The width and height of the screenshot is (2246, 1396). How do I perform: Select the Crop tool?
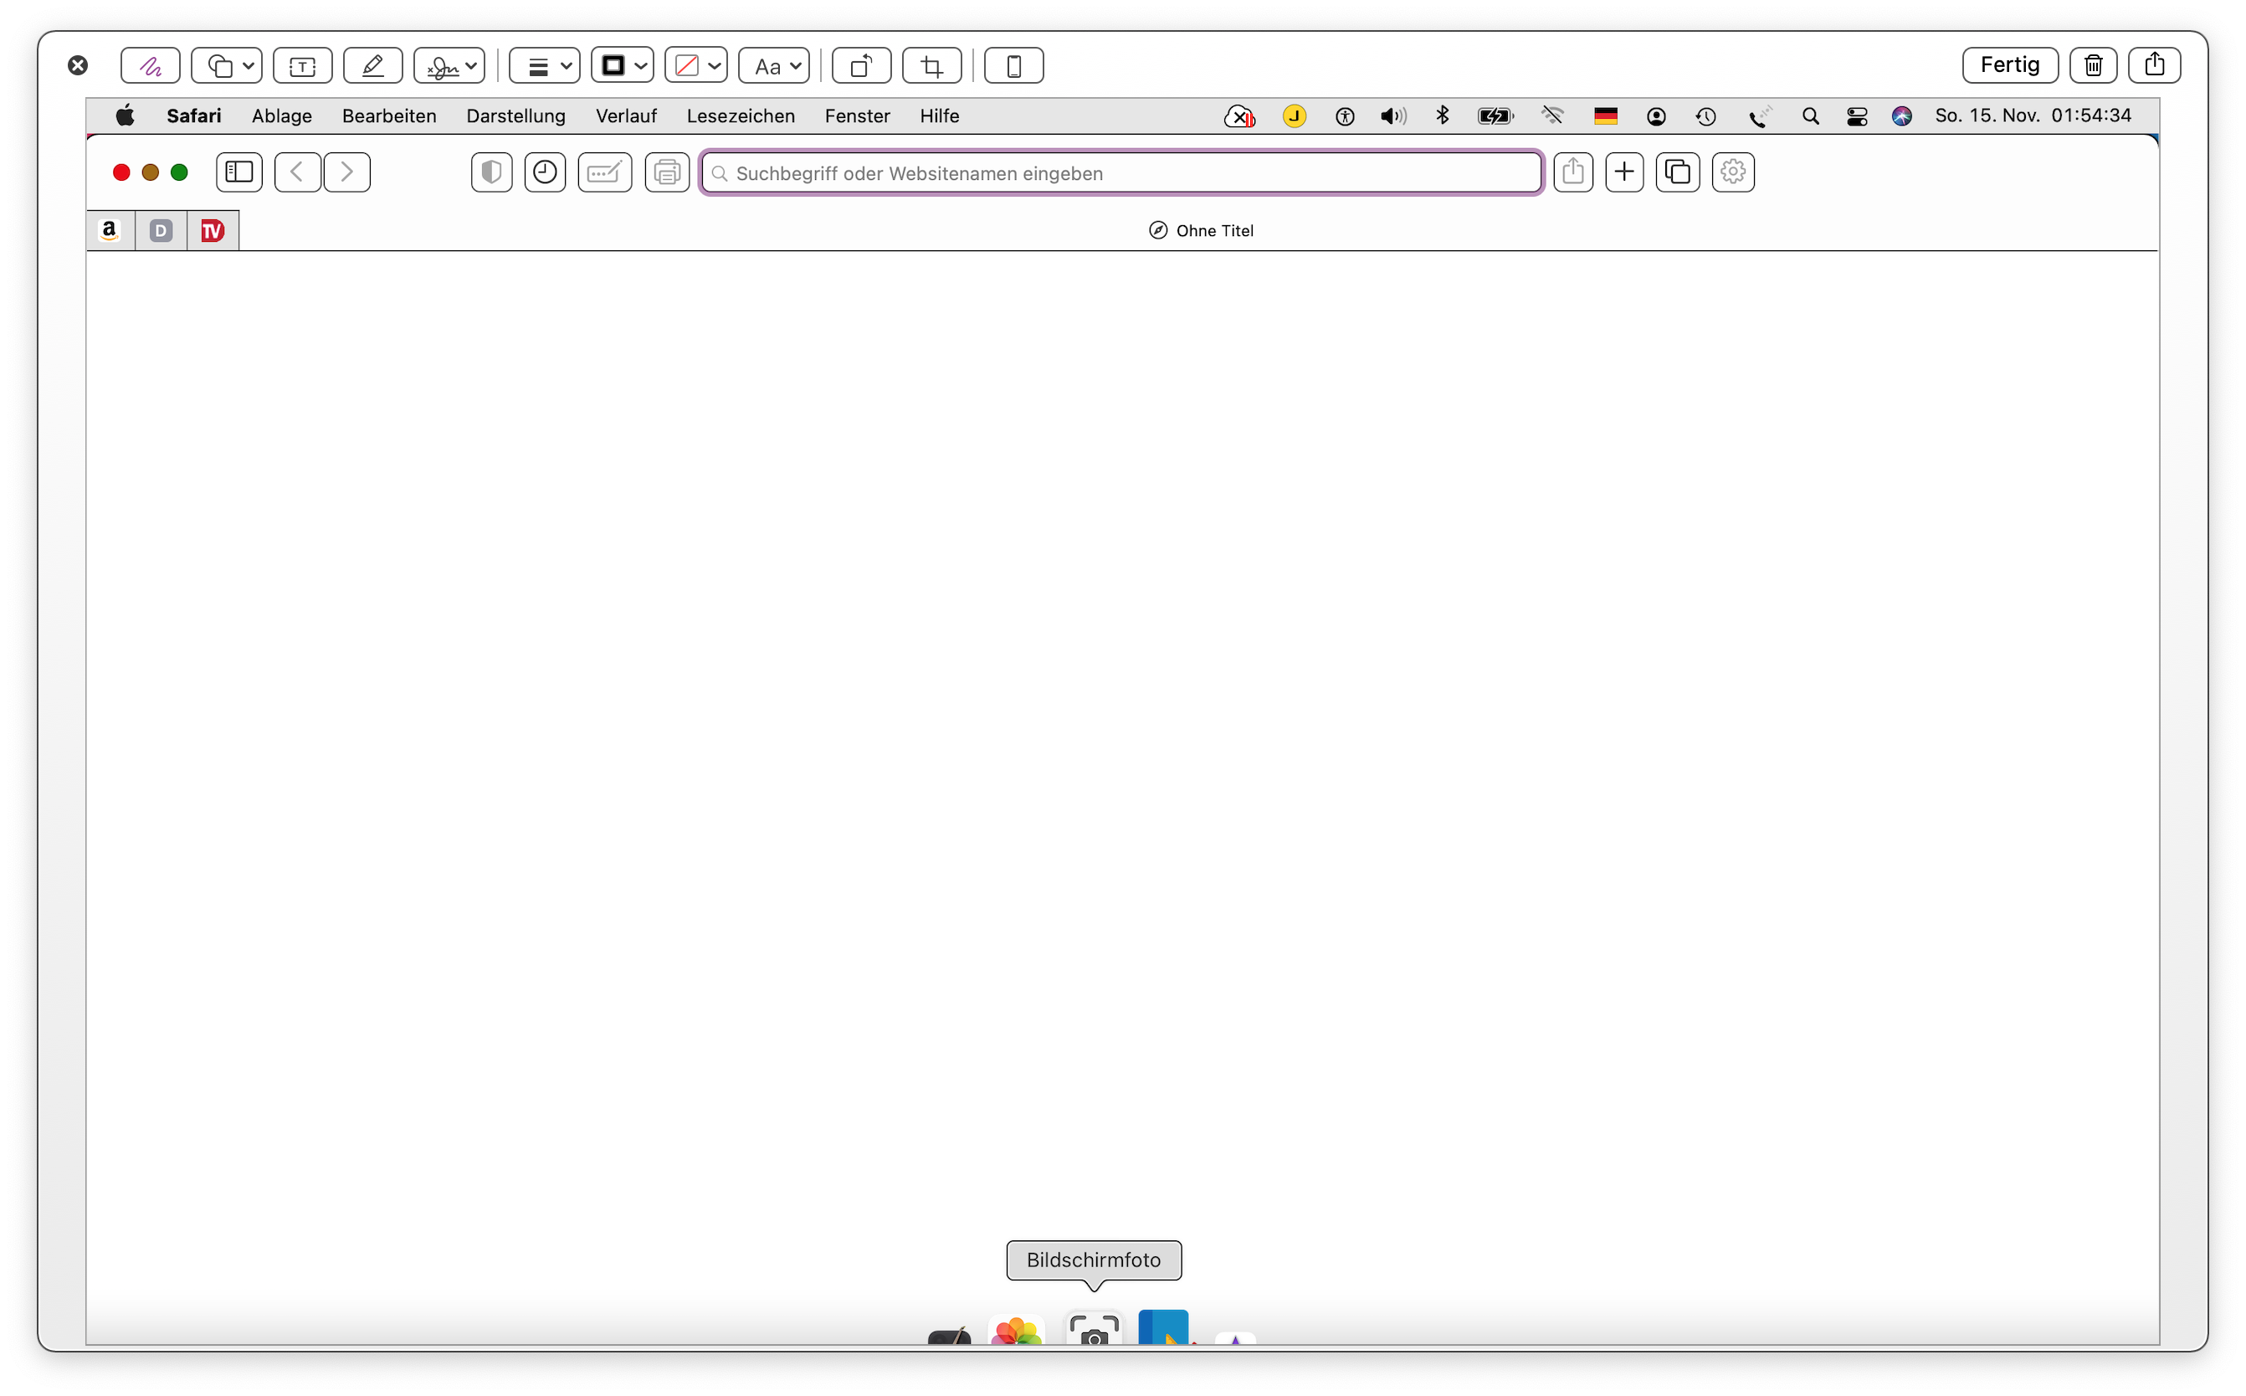click(x=931, y=65)
